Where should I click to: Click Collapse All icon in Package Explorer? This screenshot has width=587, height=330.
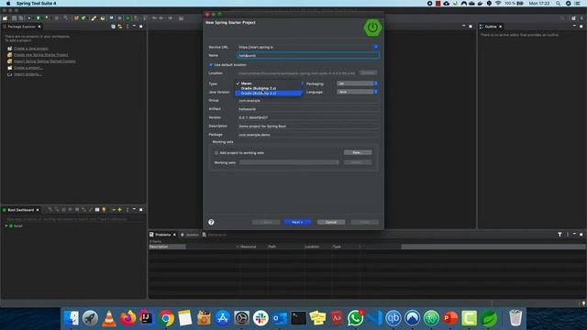point(113,27)
